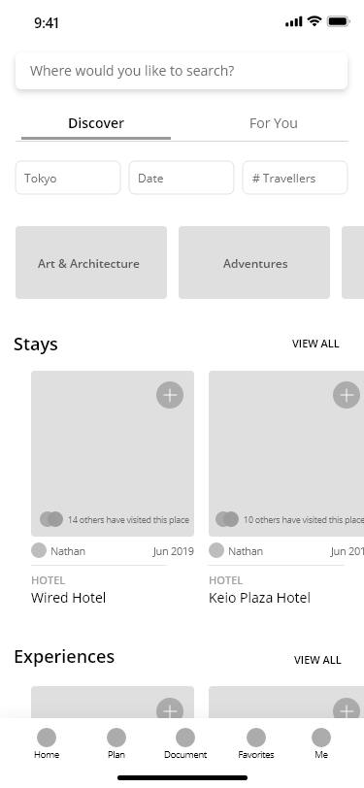View all Stays
The height and width of the screenshot is (788, 364).
[315, 344]
